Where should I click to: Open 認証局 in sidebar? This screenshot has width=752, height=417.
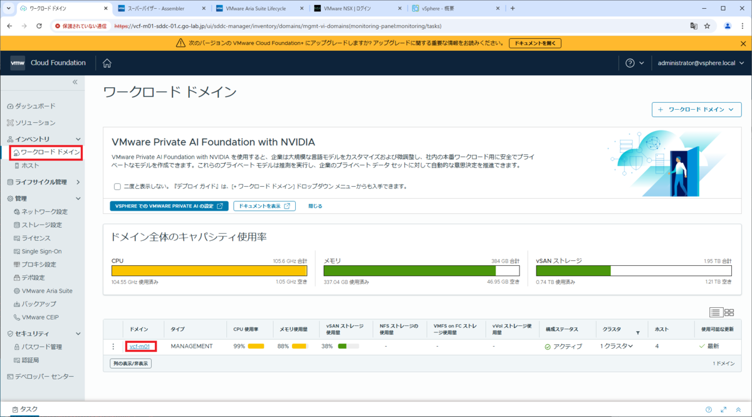click(x=26, y=360)
